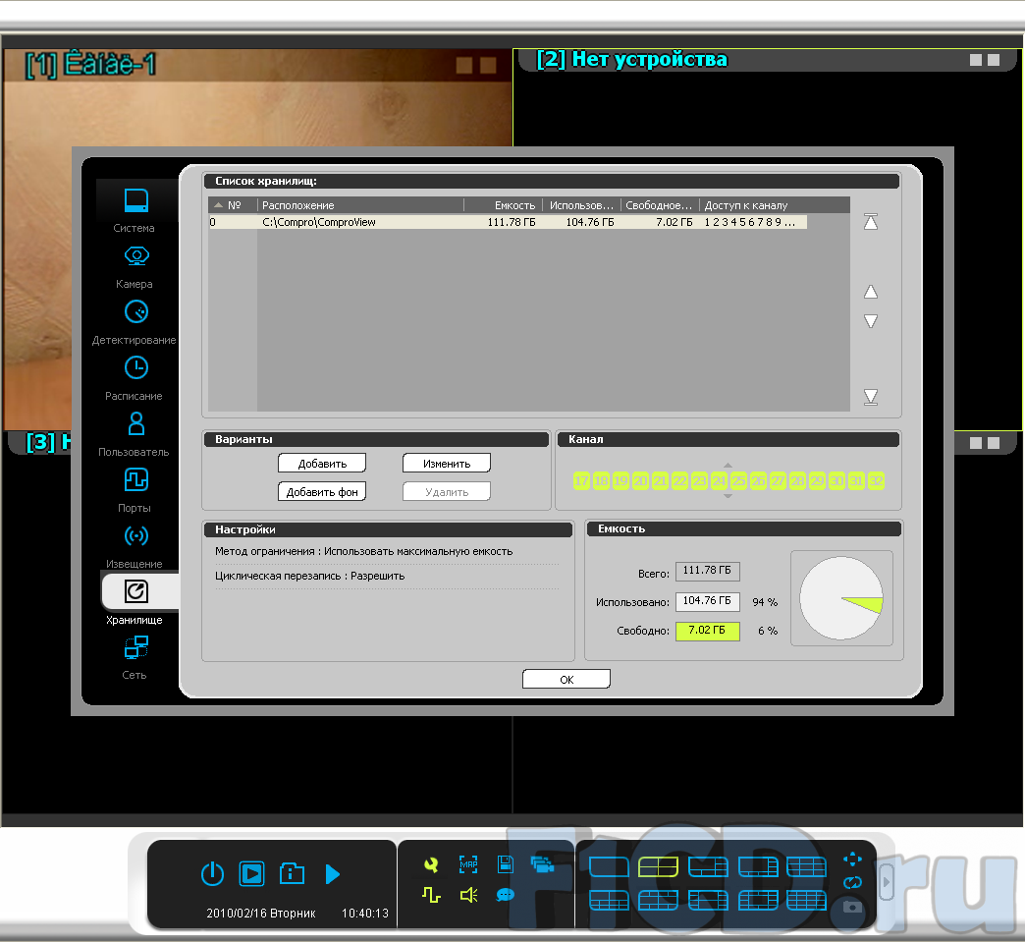This screenshot has height=943, width=1025.
Task: Click the Использовано capacity field
Action: click(707, 601)
